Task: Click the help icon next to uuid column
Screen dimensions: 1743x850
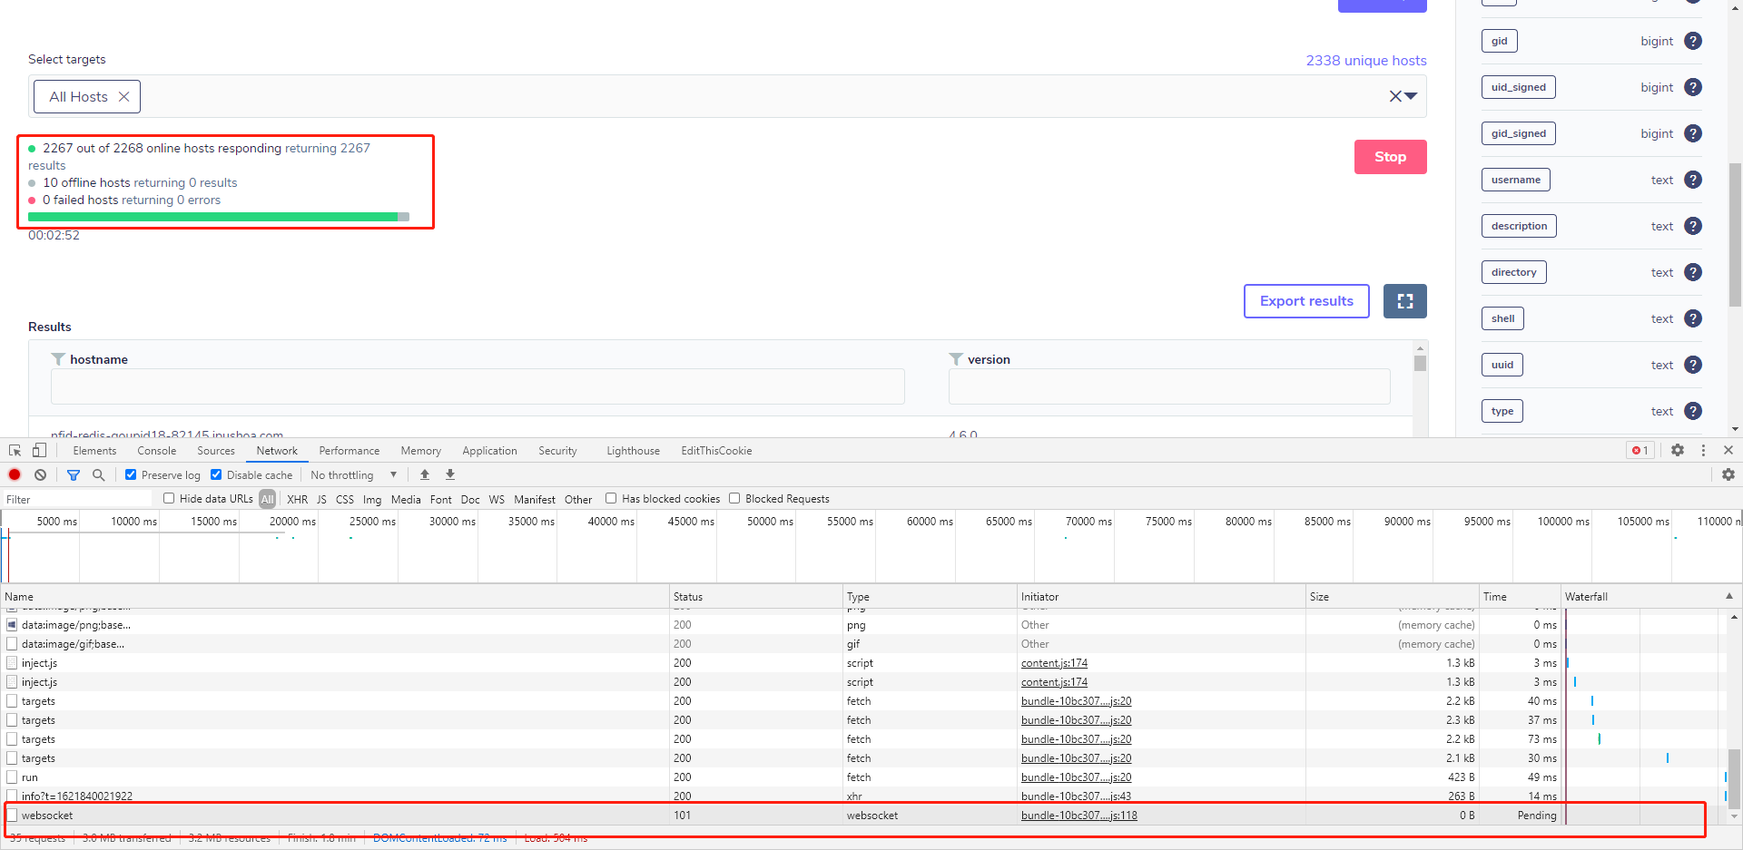Action: pos(1692,365)
